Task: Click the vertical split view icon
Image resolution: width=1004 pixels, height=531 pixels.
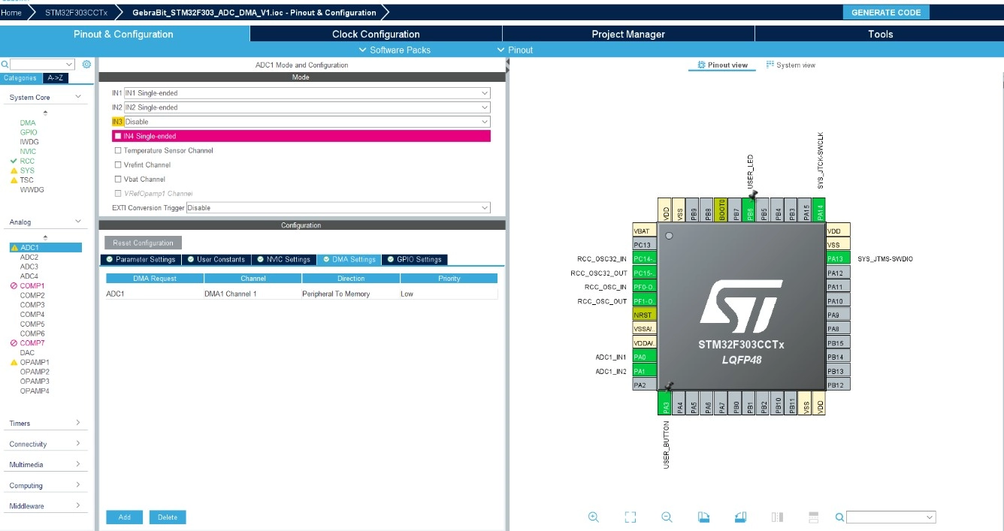Action: coord(778,517)
